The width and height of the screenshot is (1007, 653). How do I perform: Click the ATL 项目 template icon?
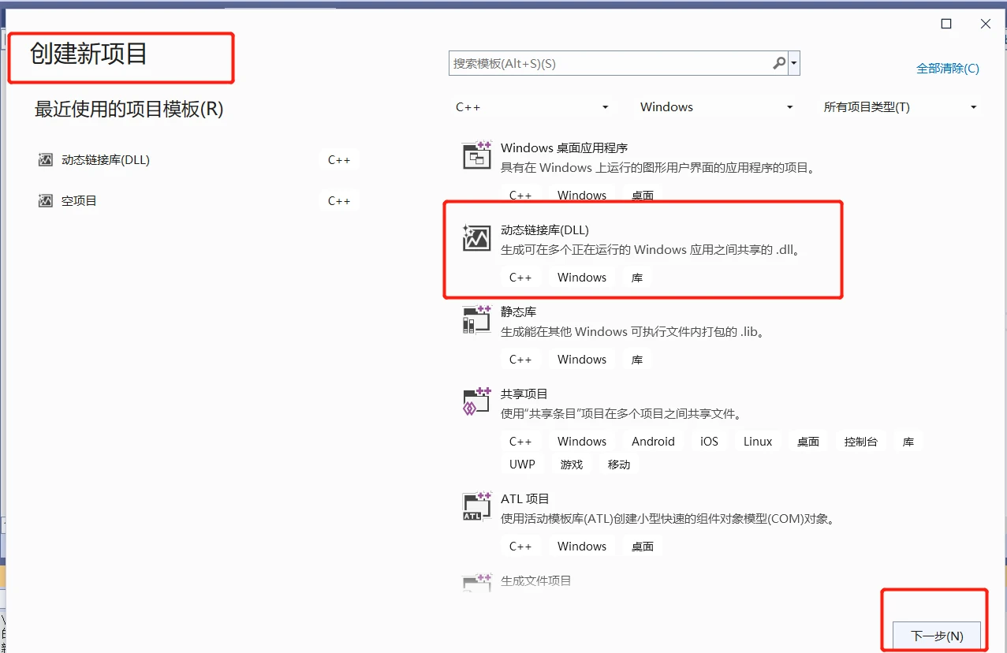point(476,507)
